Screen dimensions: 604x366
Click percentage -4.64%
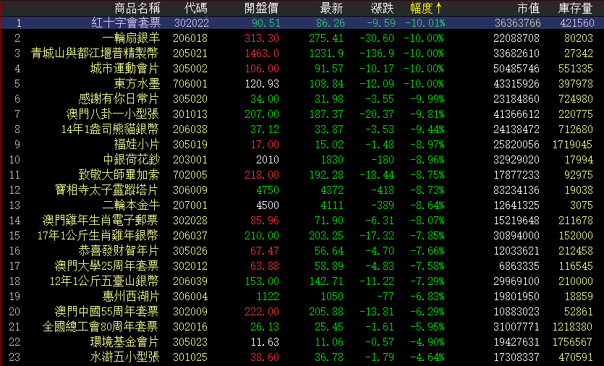pos(427,357)
